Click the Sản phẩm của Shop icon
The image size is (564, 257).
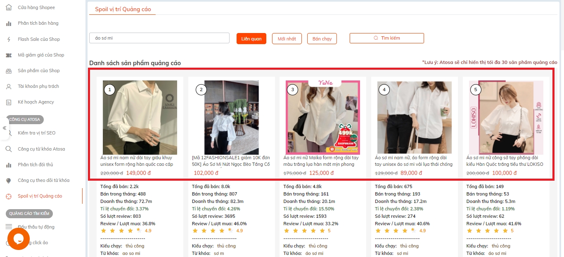pyautogui.click(x=9, y=71)
